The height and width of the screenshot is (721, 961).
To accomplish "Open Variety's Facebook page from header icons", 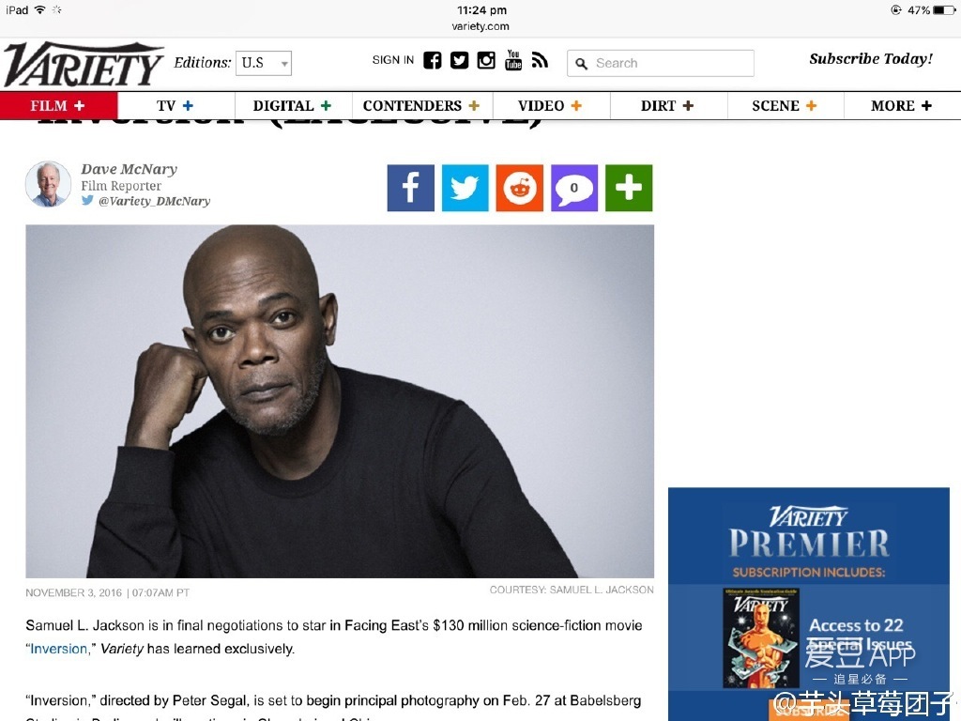I will [432, 60].
